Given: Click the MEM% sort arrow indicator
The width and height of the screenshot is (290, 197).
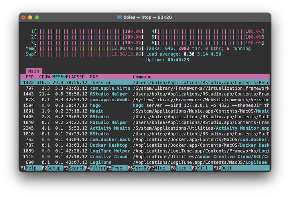Looking at the screenshot, I should point(64,77).
